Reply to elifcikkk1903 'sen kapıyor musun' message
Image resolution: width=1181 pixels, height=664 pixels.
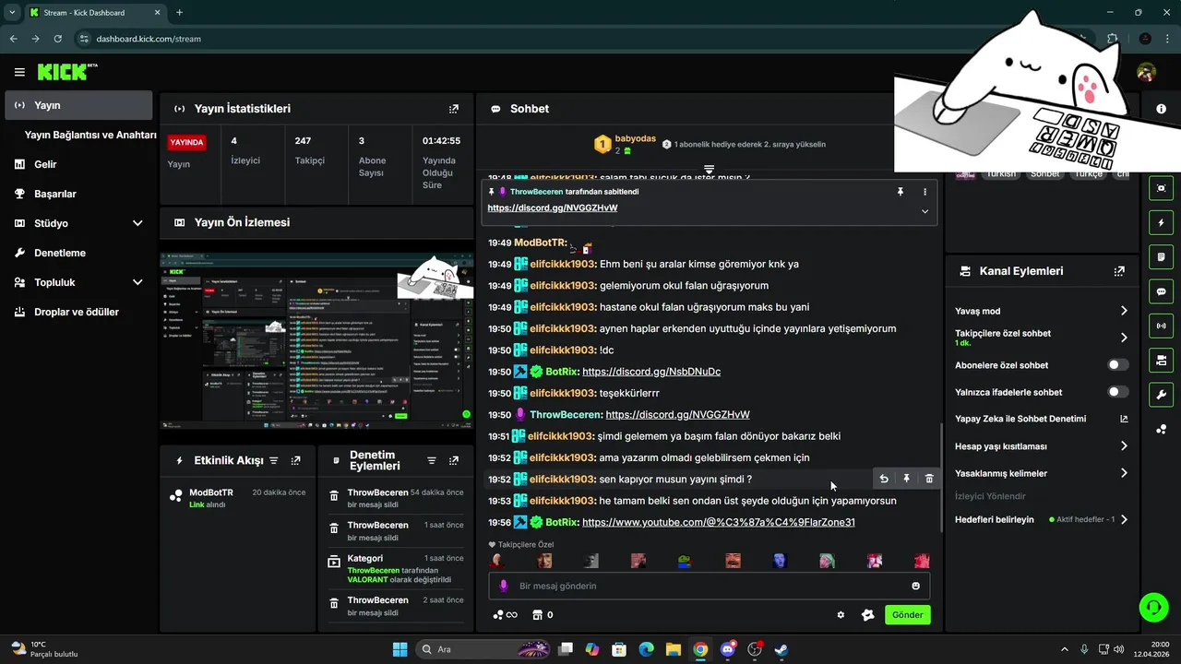(884, 479)
